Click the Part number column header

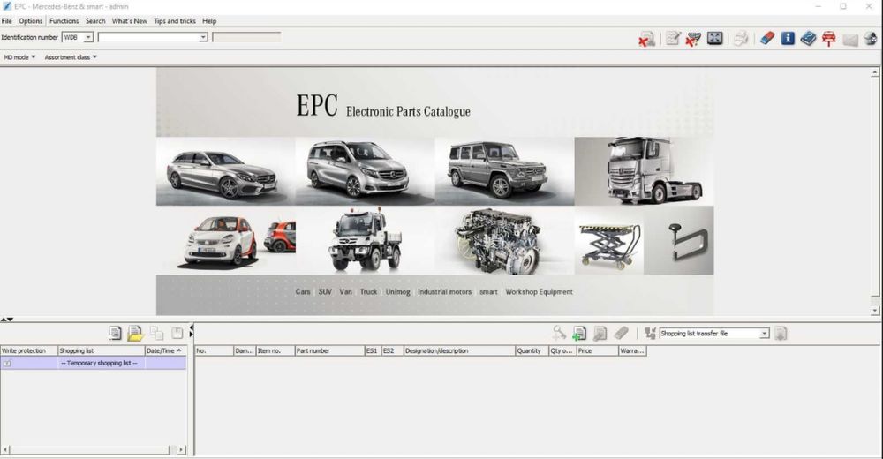pos(329,350)
